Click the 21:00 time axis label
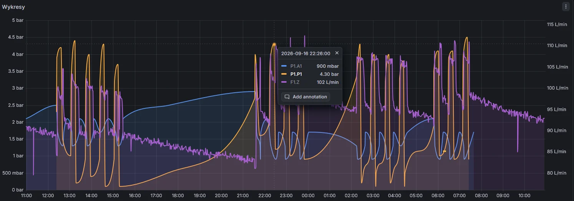Viewport: 574px width, 201px height. click(243, 195)
